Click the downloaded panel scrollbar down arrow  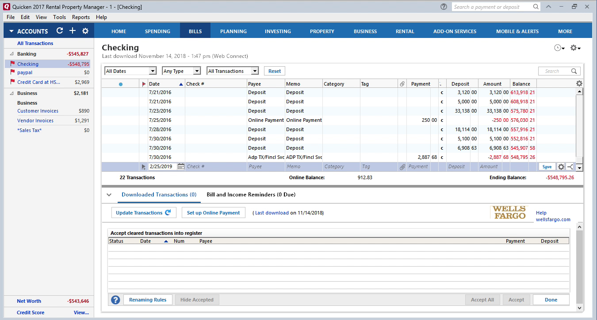click(580, 307)
